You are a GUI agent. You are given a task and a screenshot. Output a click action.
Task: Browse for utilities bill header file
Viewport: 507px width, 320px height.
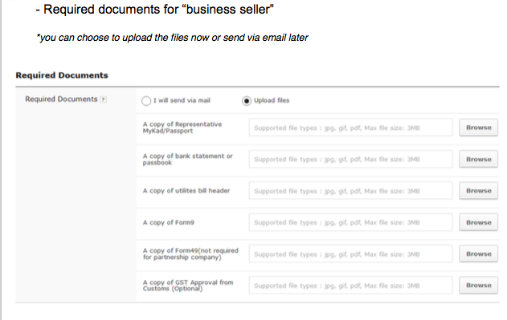click(478, 191)
